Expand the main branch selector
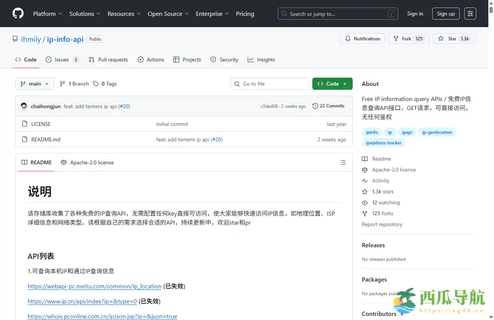The height and width of the screenshot is (320, 494). tap(35, 83)
